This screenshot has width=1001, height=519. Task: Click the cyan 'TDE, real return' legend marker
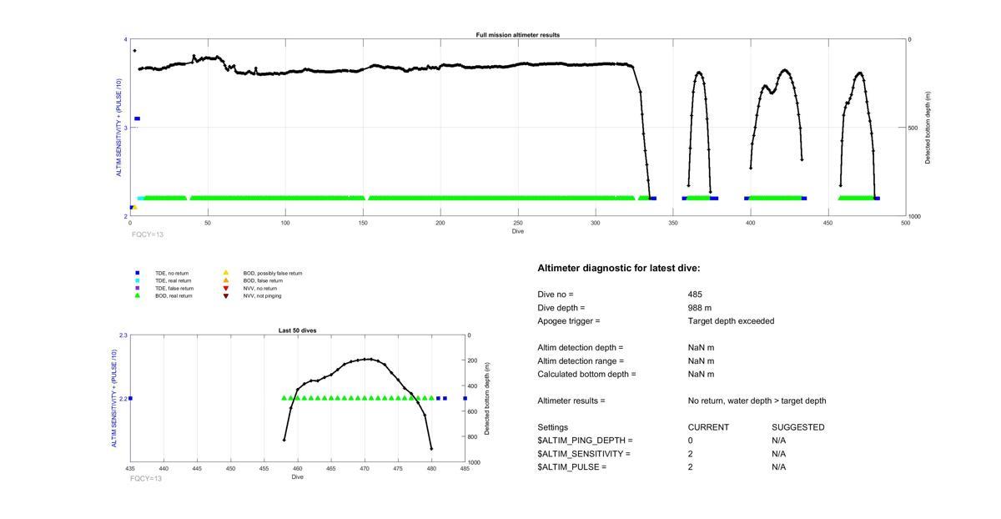coord(137,280)
